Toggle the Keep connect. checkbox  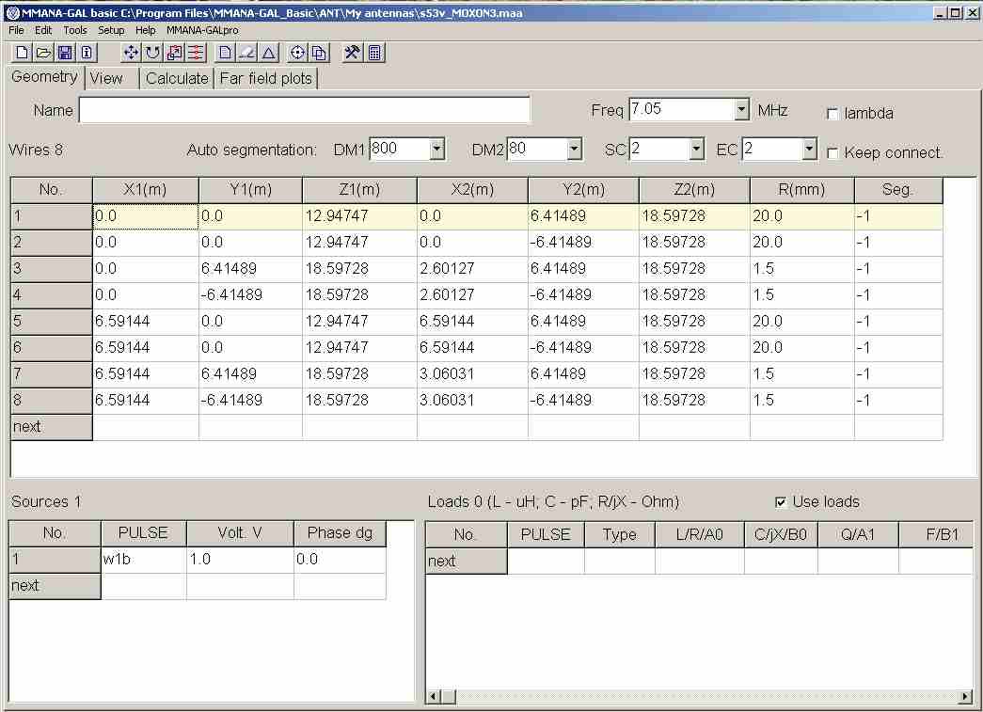(x=832, y=153)
